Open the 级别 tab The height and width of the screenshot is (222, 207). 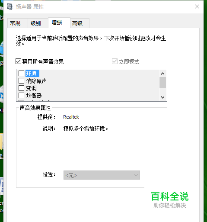(x=38, y=23)
